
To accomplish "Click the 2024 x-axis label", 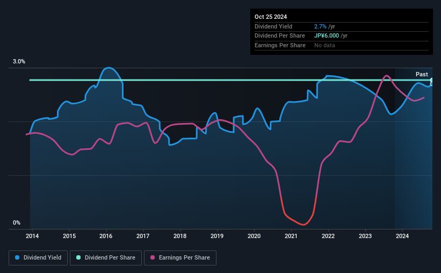I will [402, 236].
